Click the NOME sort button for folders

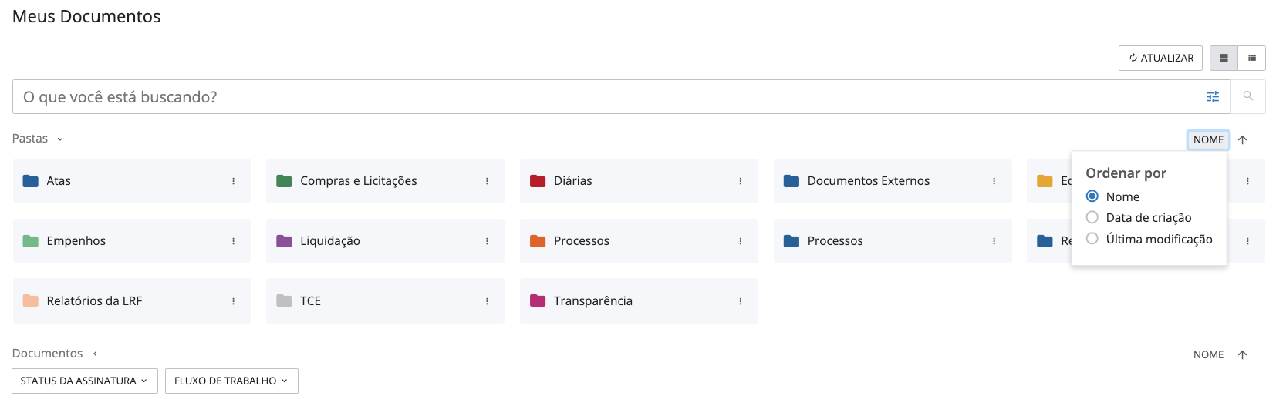1207,140
